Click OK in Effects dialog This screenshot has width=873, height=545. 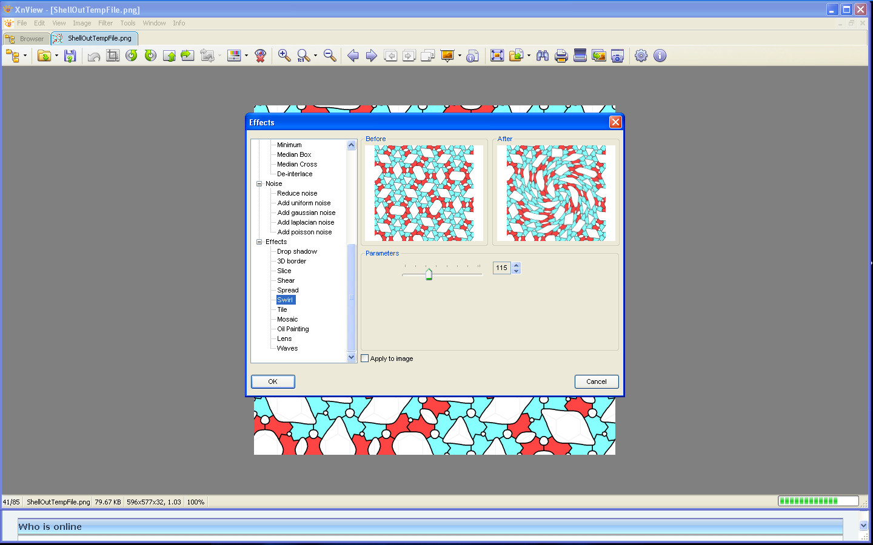[x=273, y=381]
